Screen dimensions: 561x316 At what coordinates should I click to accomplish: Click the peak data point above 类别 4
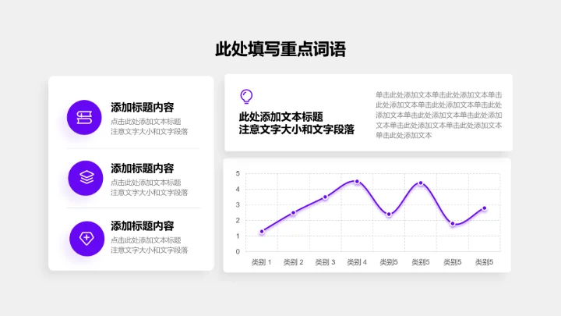357,181
